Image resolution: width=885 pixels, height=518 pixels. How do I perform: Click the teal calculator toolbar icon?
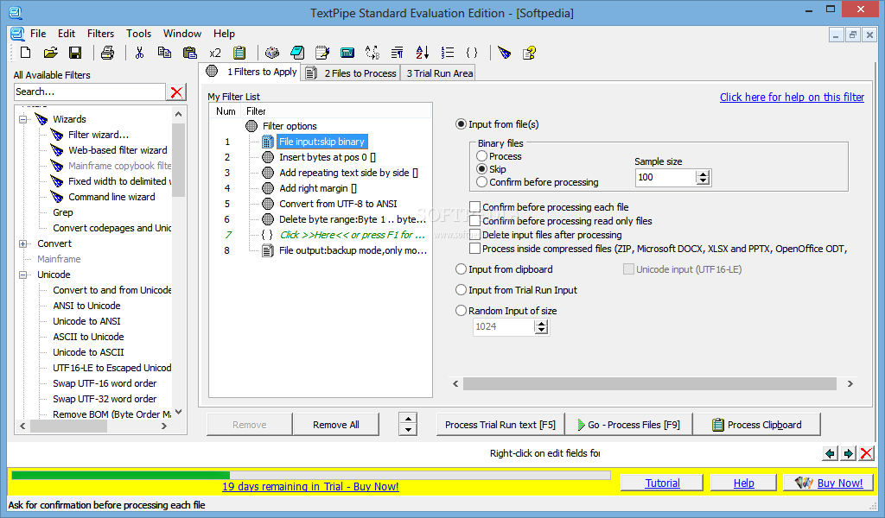[347, 53]
